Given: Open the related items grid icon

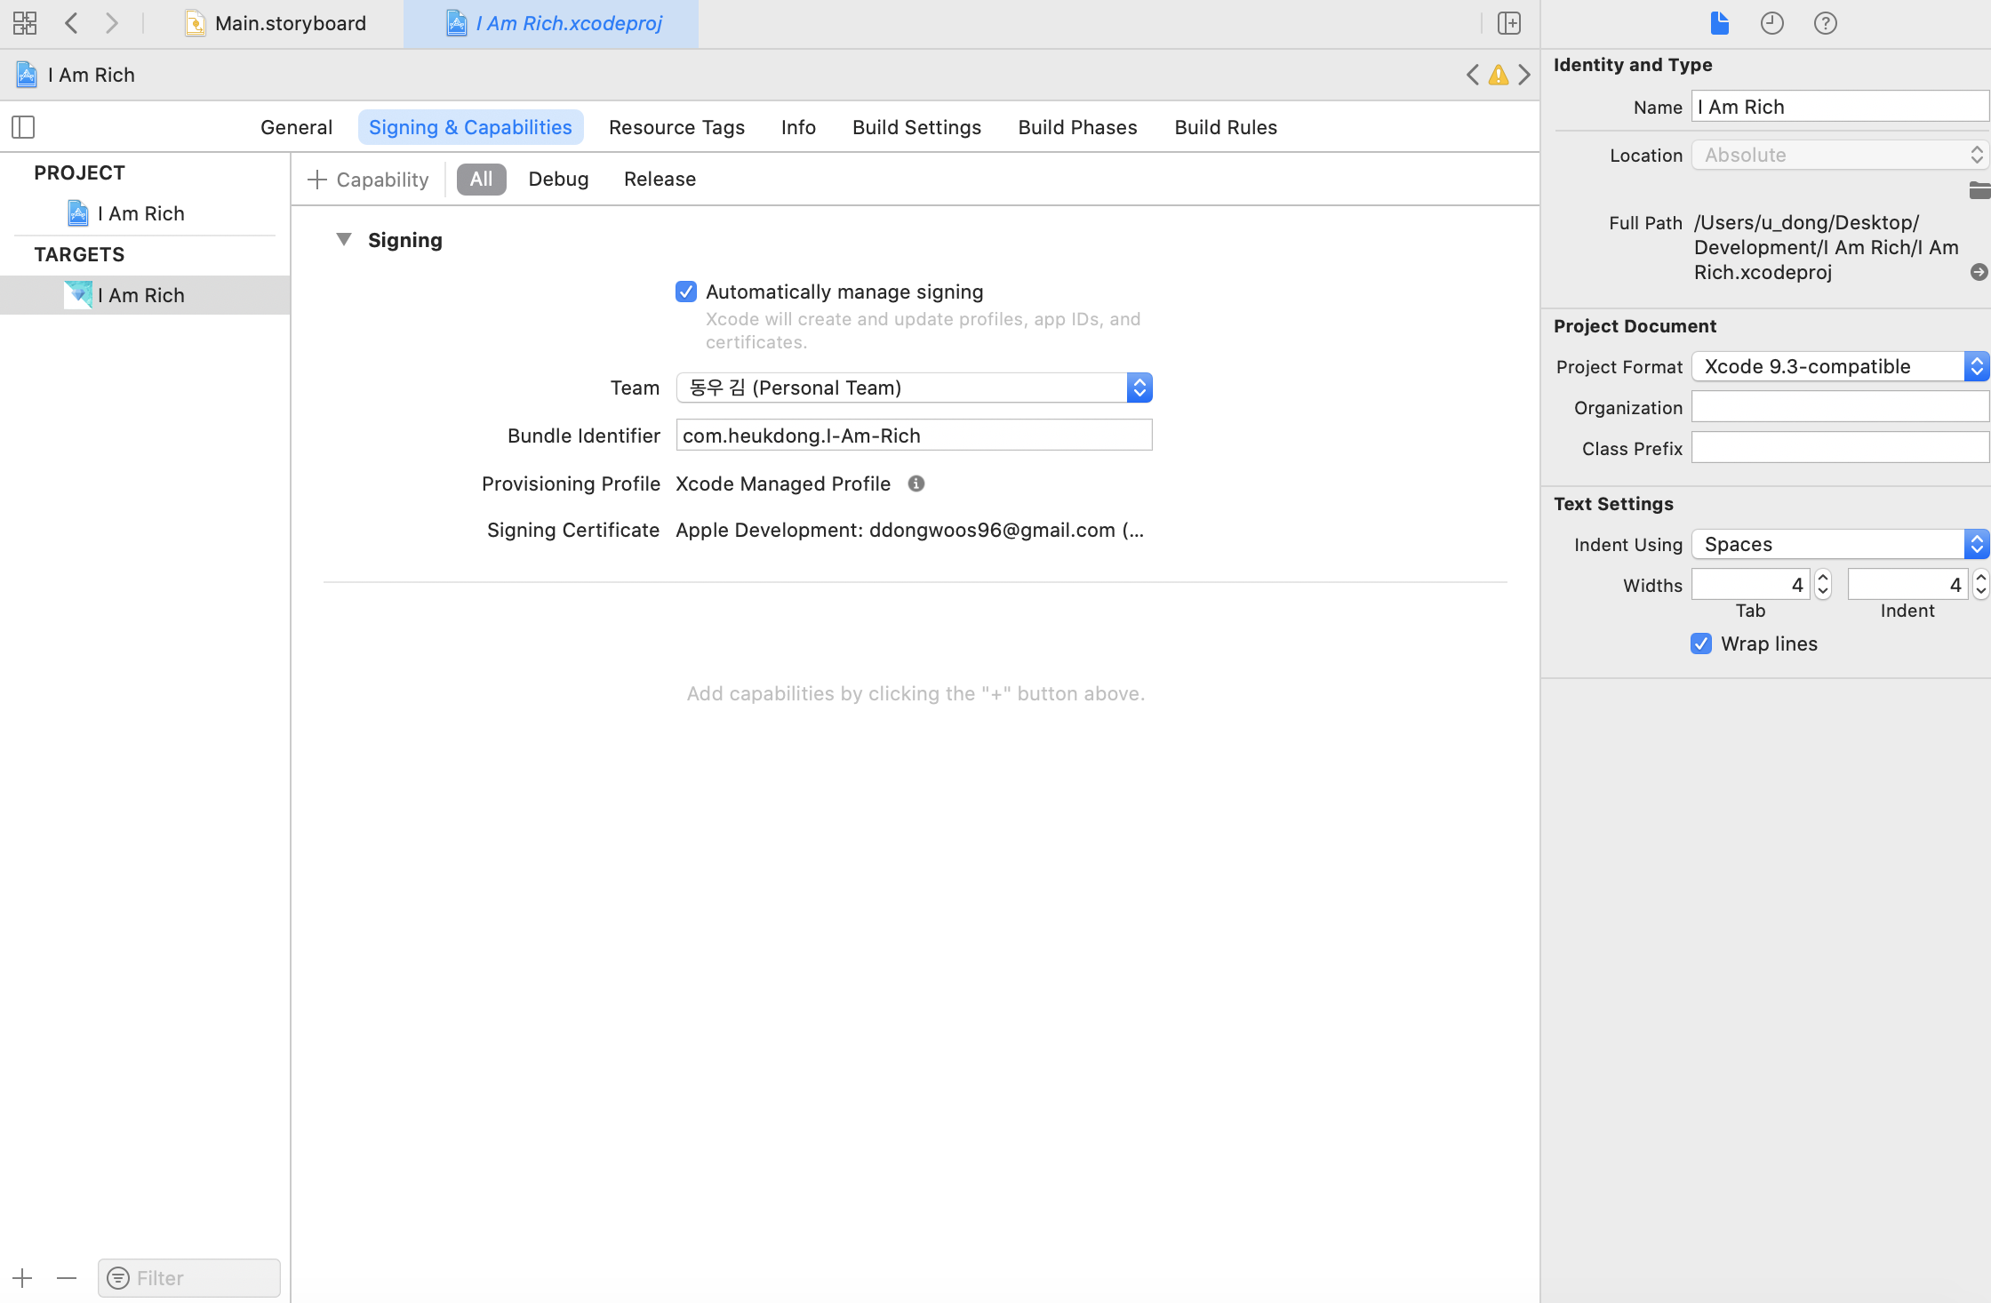Looking at the screenshot, I should pyautogui.click(x=25, y=23).
